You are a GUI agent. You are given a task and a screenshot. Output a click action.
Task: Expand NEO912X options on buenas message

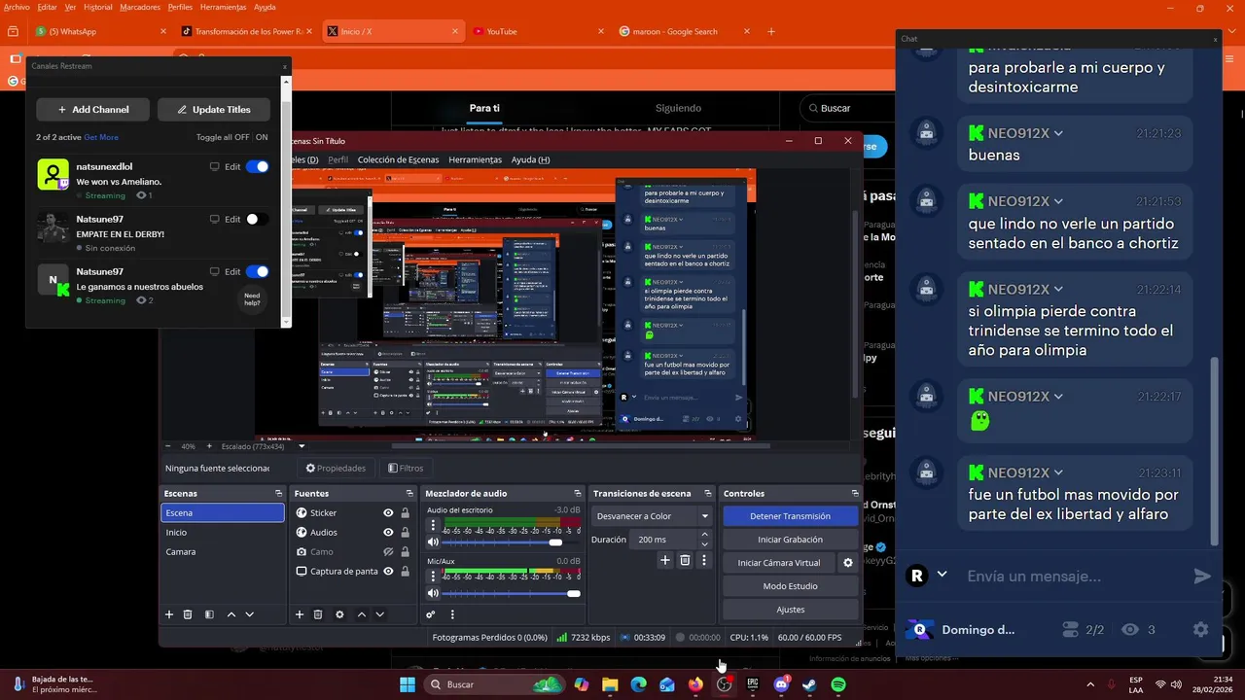(1058, 133)
